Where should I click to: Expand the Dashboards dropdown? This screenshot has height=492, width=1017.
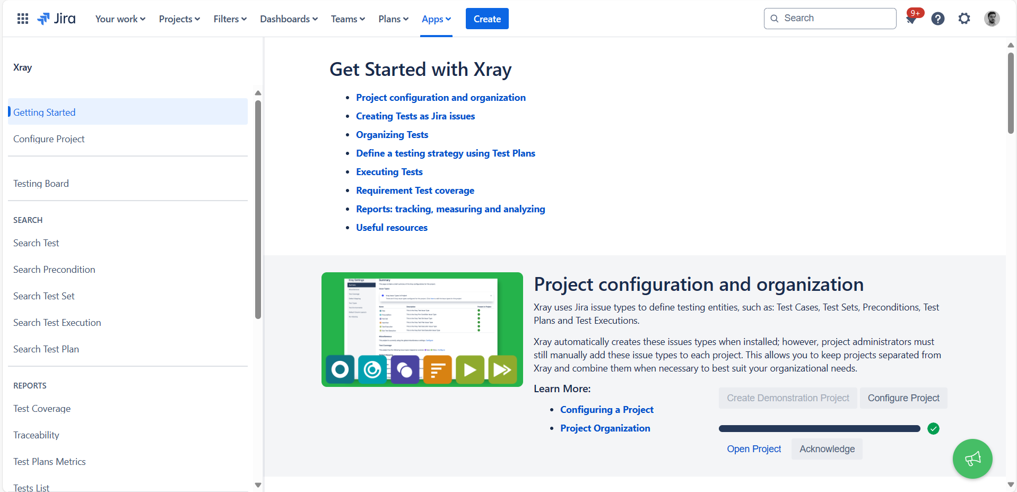[x=289, y=19]
